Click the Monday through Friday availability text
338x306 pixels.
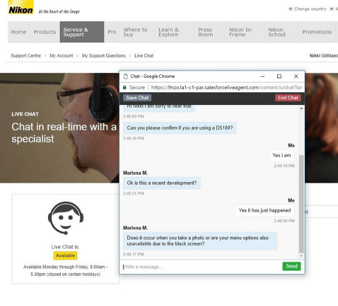click(x=65, y=271)
